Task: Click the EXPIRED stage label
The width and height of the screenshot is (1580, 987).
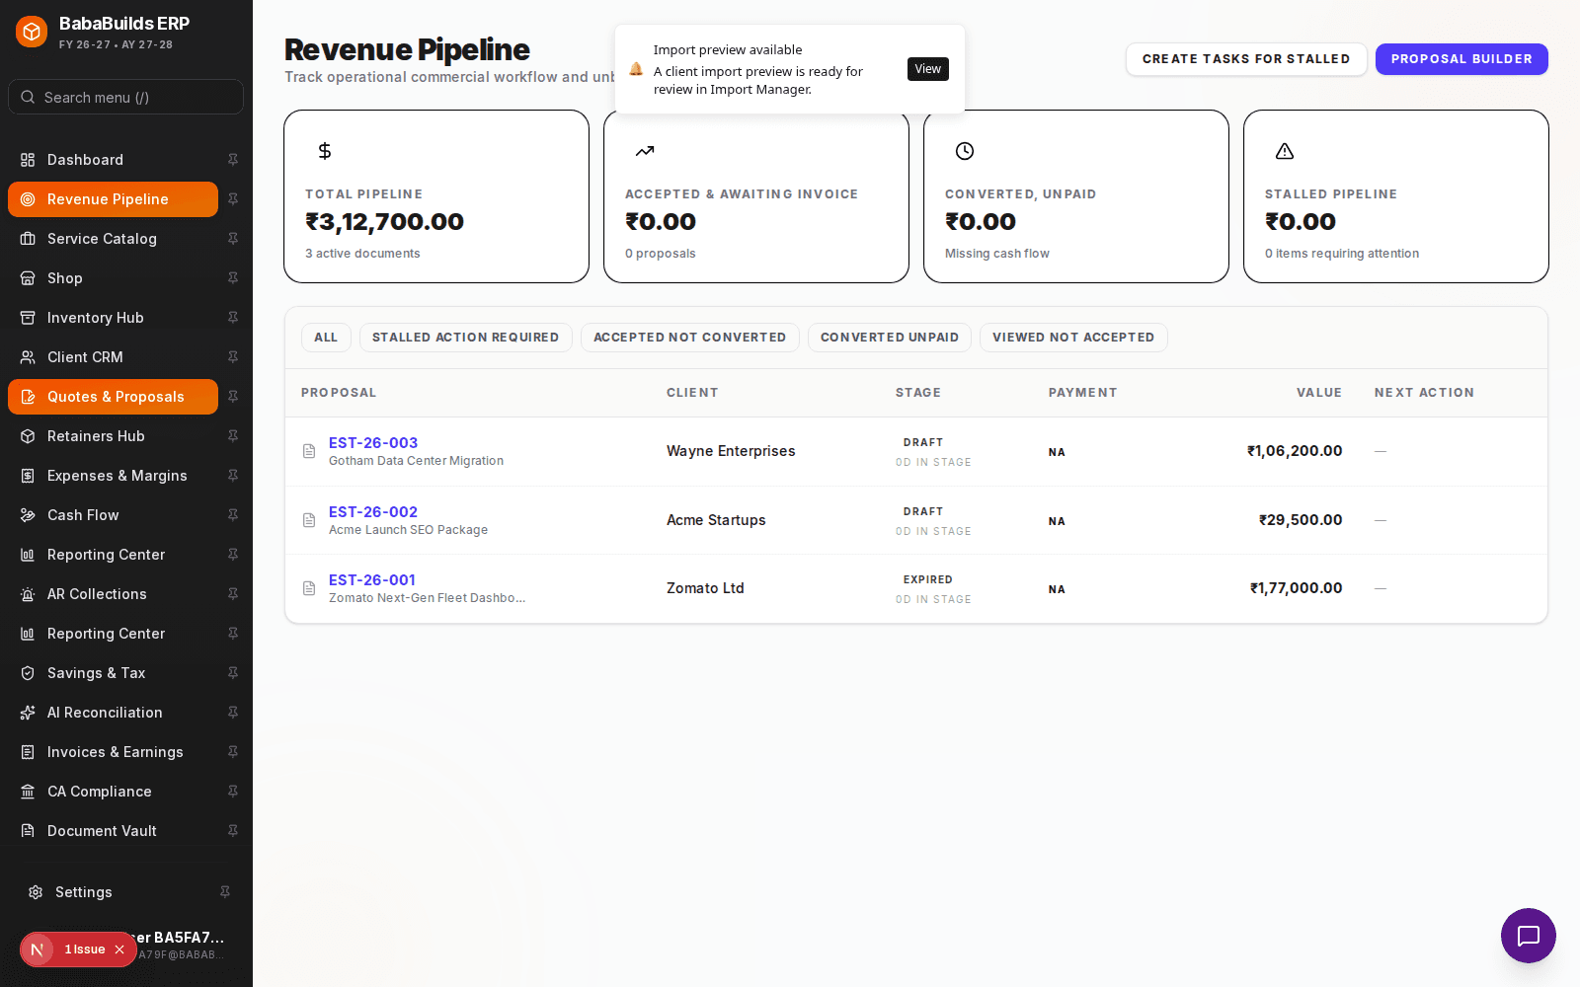Action: pos(928,580)
